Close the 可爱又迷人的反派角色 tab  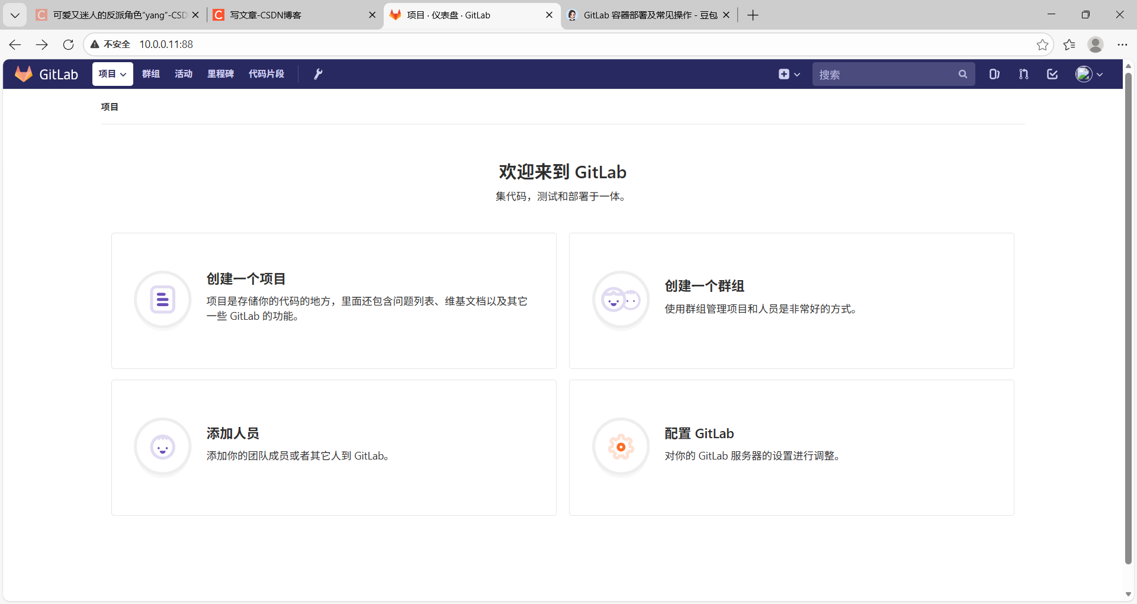click(195, 15)
